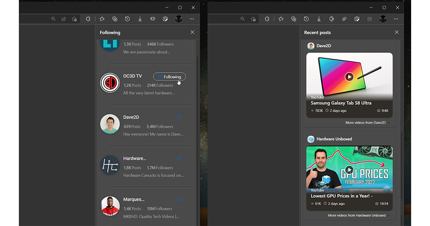Click the Games controller icon in left window
Image resolution: width=430 pixels, height=226 pixels.
[x=153, y=19]
